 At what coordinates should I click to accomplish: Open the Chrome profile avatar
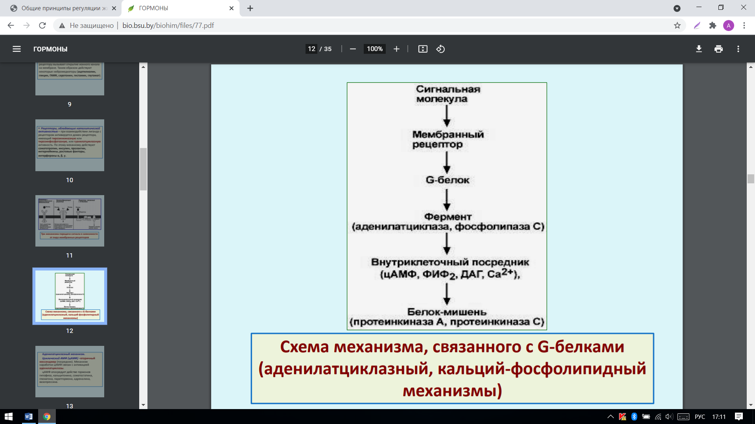(729, 26)
